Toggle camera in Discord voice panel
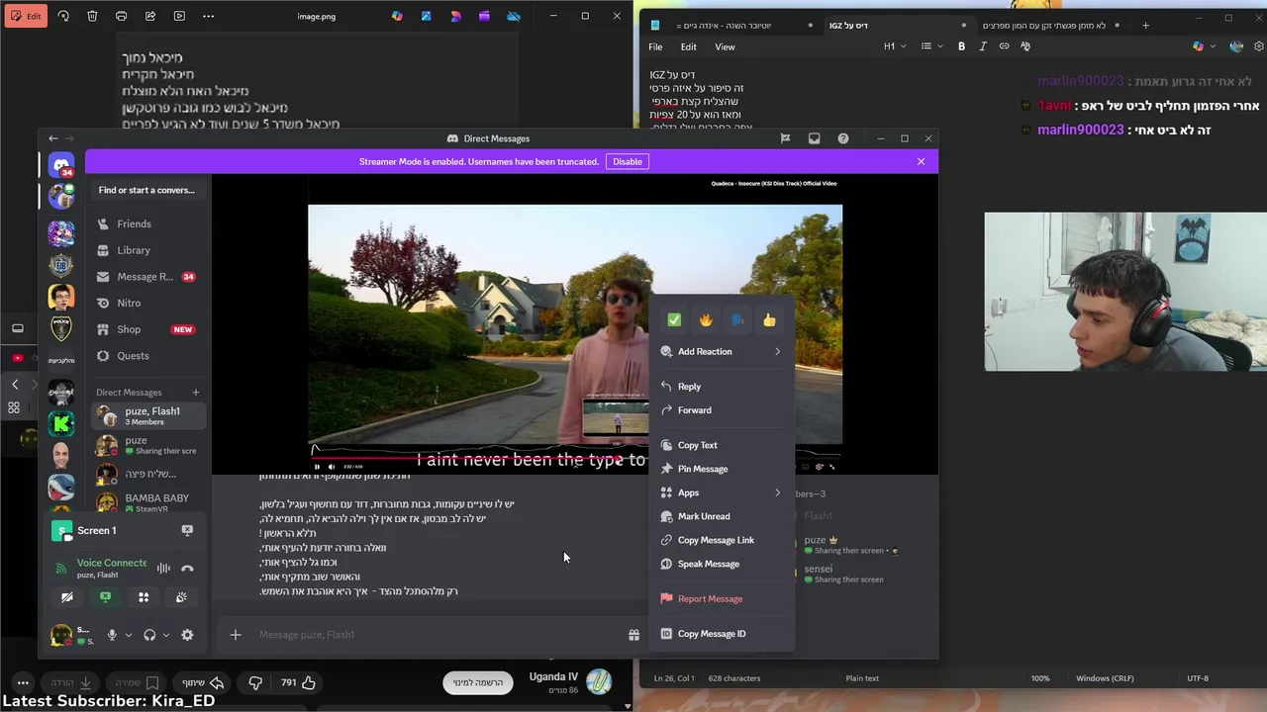This screenshot has height=712, width=1267. (x=67, y=597)
